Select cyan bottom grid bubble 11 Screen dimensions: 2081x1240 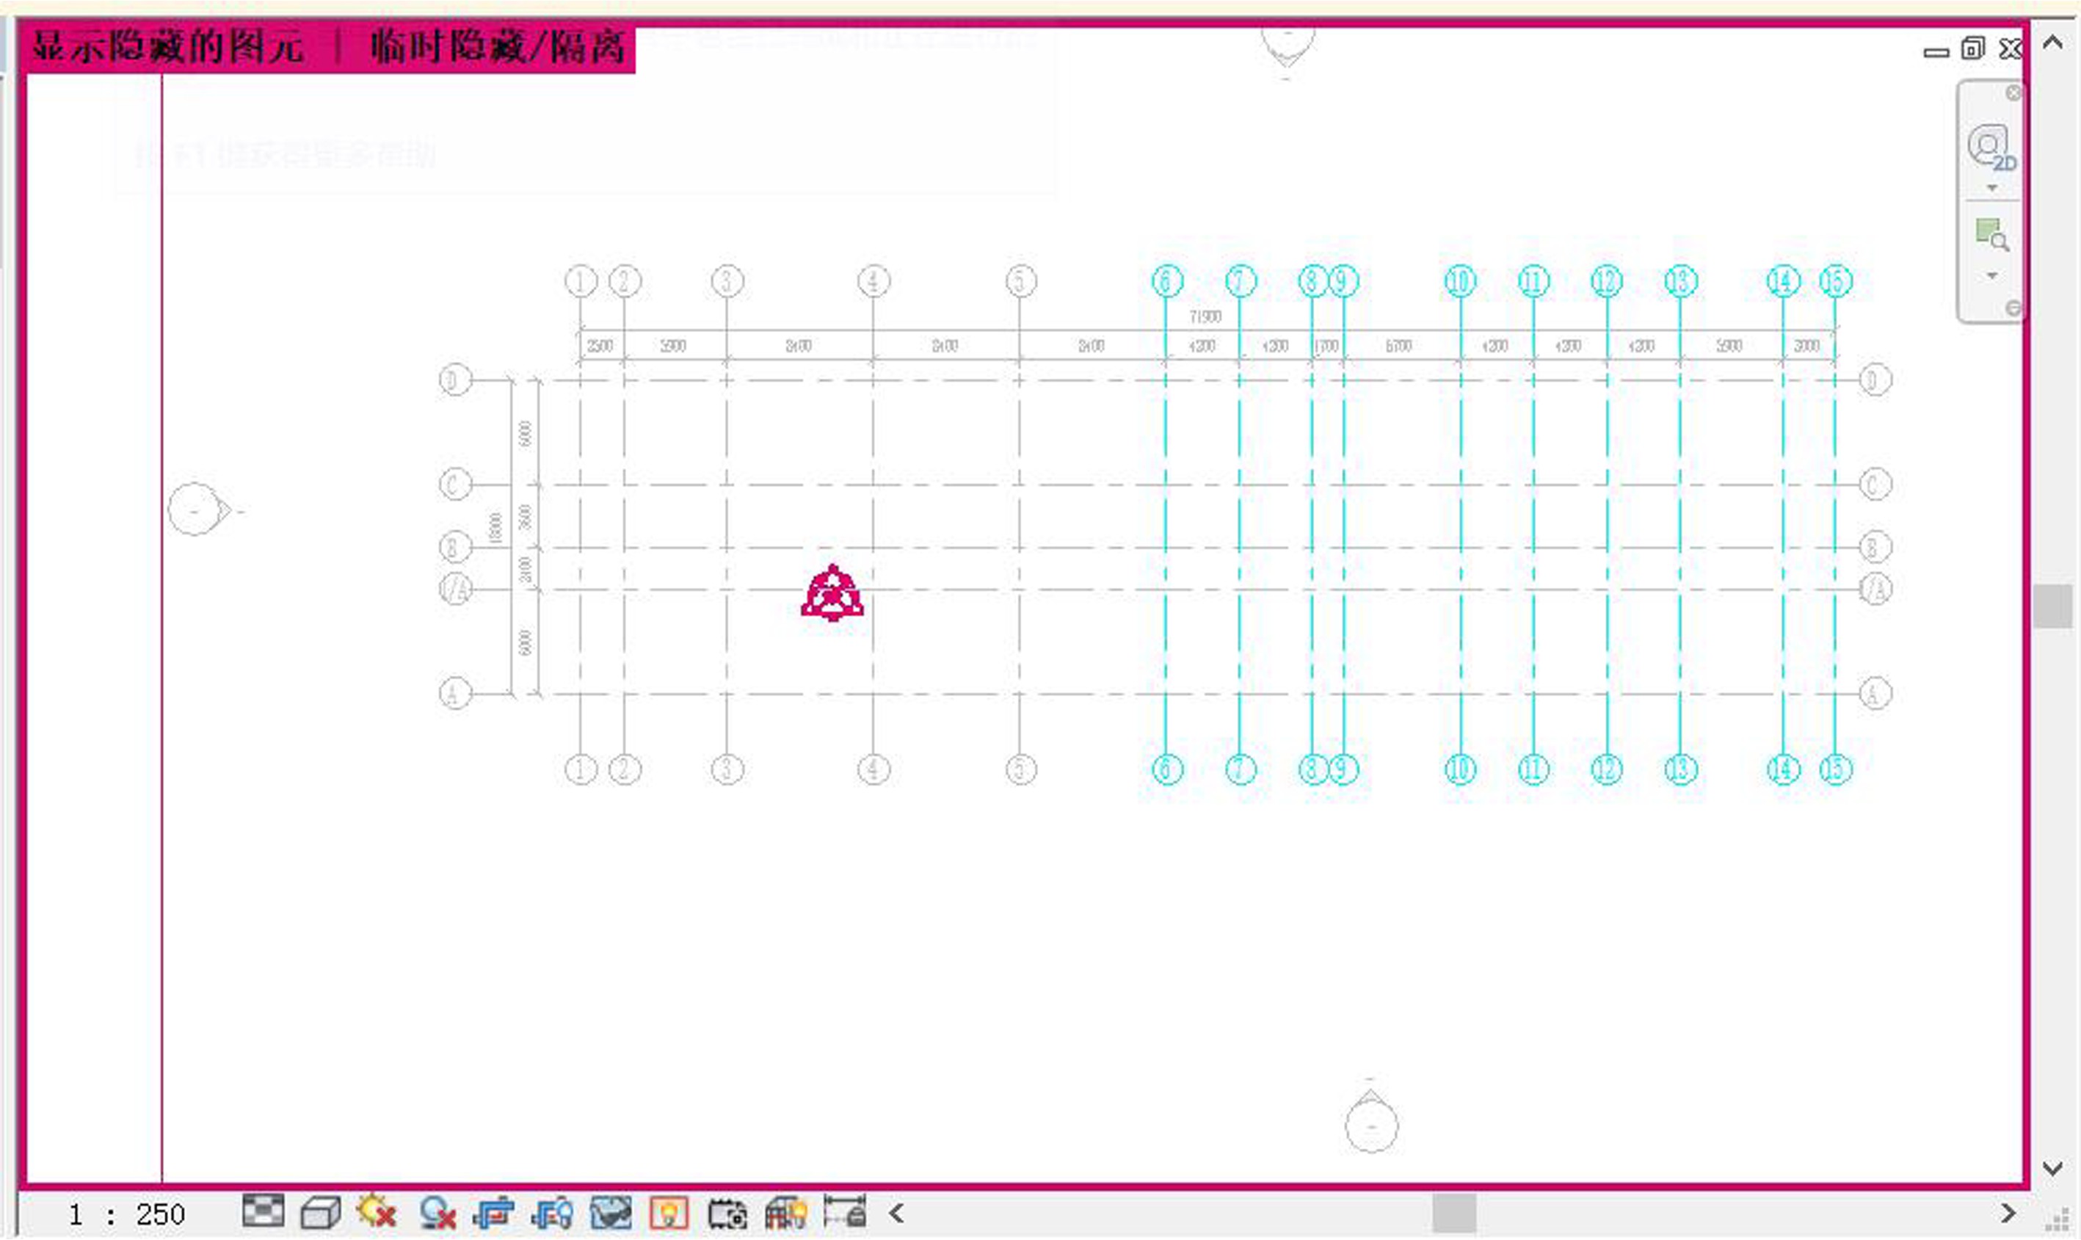pos(1534,769)
